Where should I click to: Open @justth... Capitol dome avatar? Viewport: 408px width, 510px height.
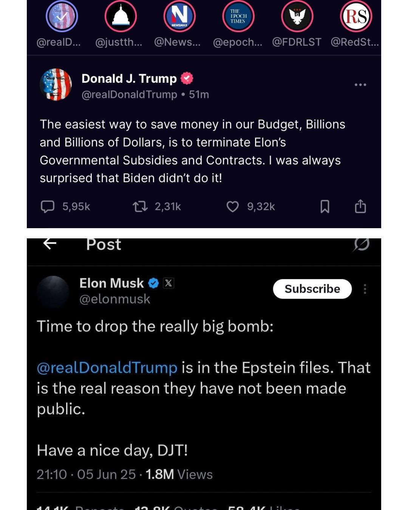(121, 16)
